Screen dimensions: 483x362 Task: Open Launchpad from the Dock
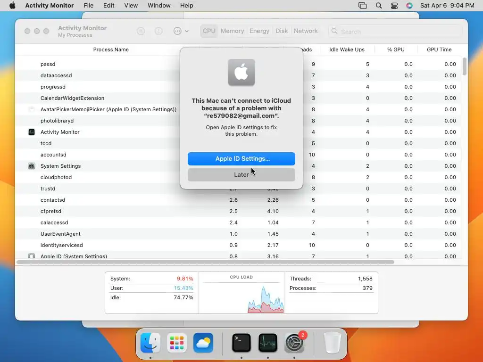point(177,343)
